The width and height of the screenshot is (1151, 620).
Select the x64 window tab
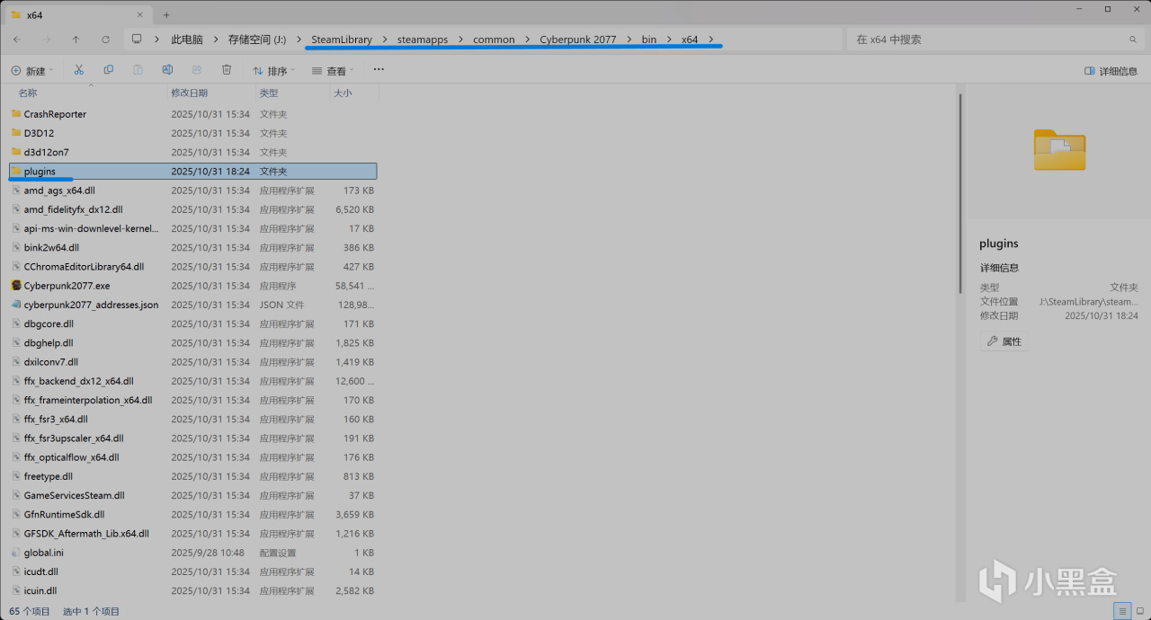76,14
